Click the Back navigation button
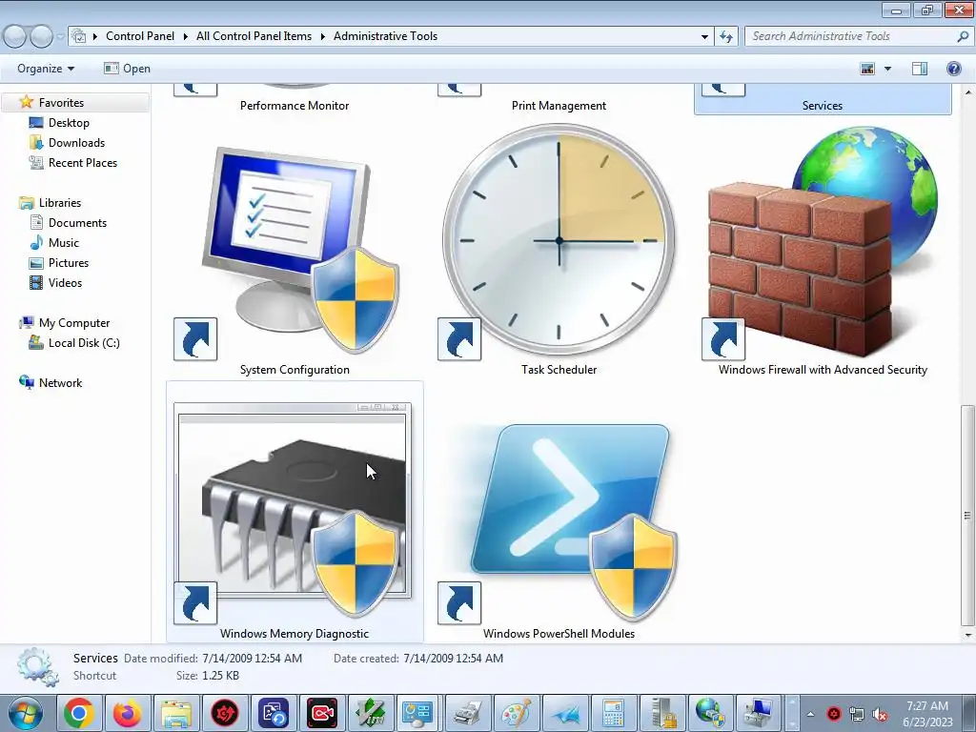 (x=15, y=36)
